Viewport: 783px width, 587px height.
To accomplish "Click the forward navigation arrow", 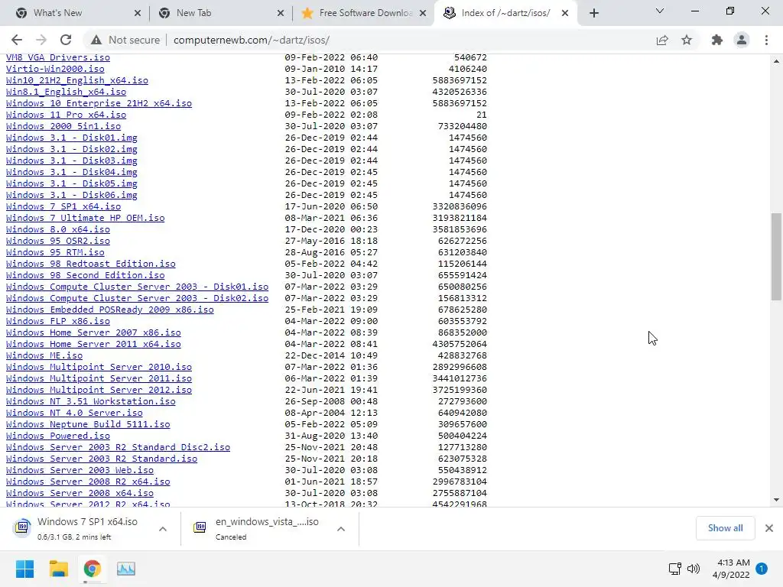I will (41, 40).
